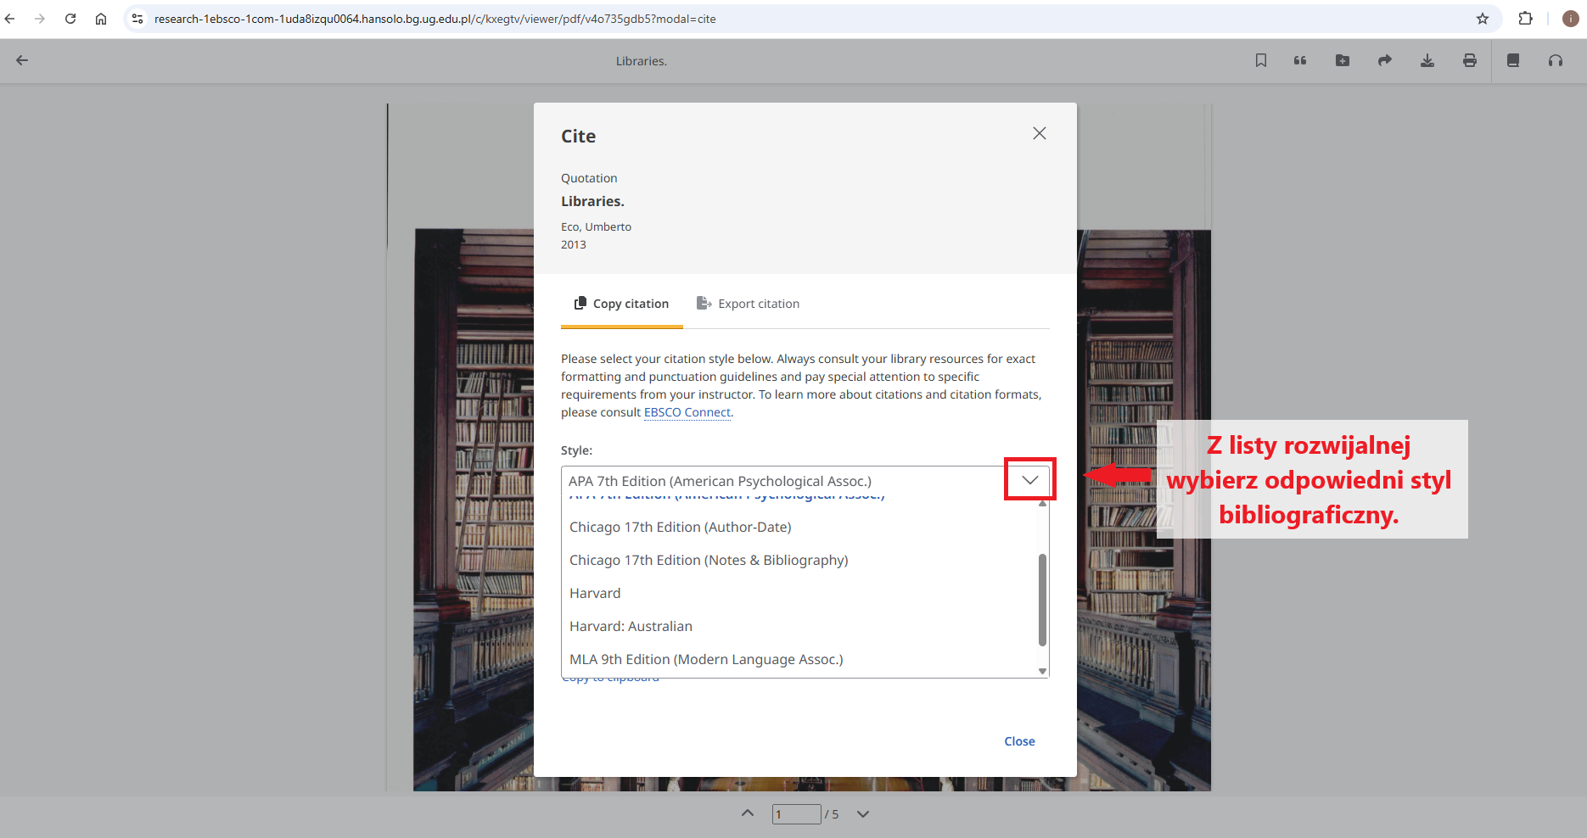The height and width of the screenshot is (838, 1587).
Task: Select Chicago 17th Edition (Author-Date) style
Action: [680, 527]
